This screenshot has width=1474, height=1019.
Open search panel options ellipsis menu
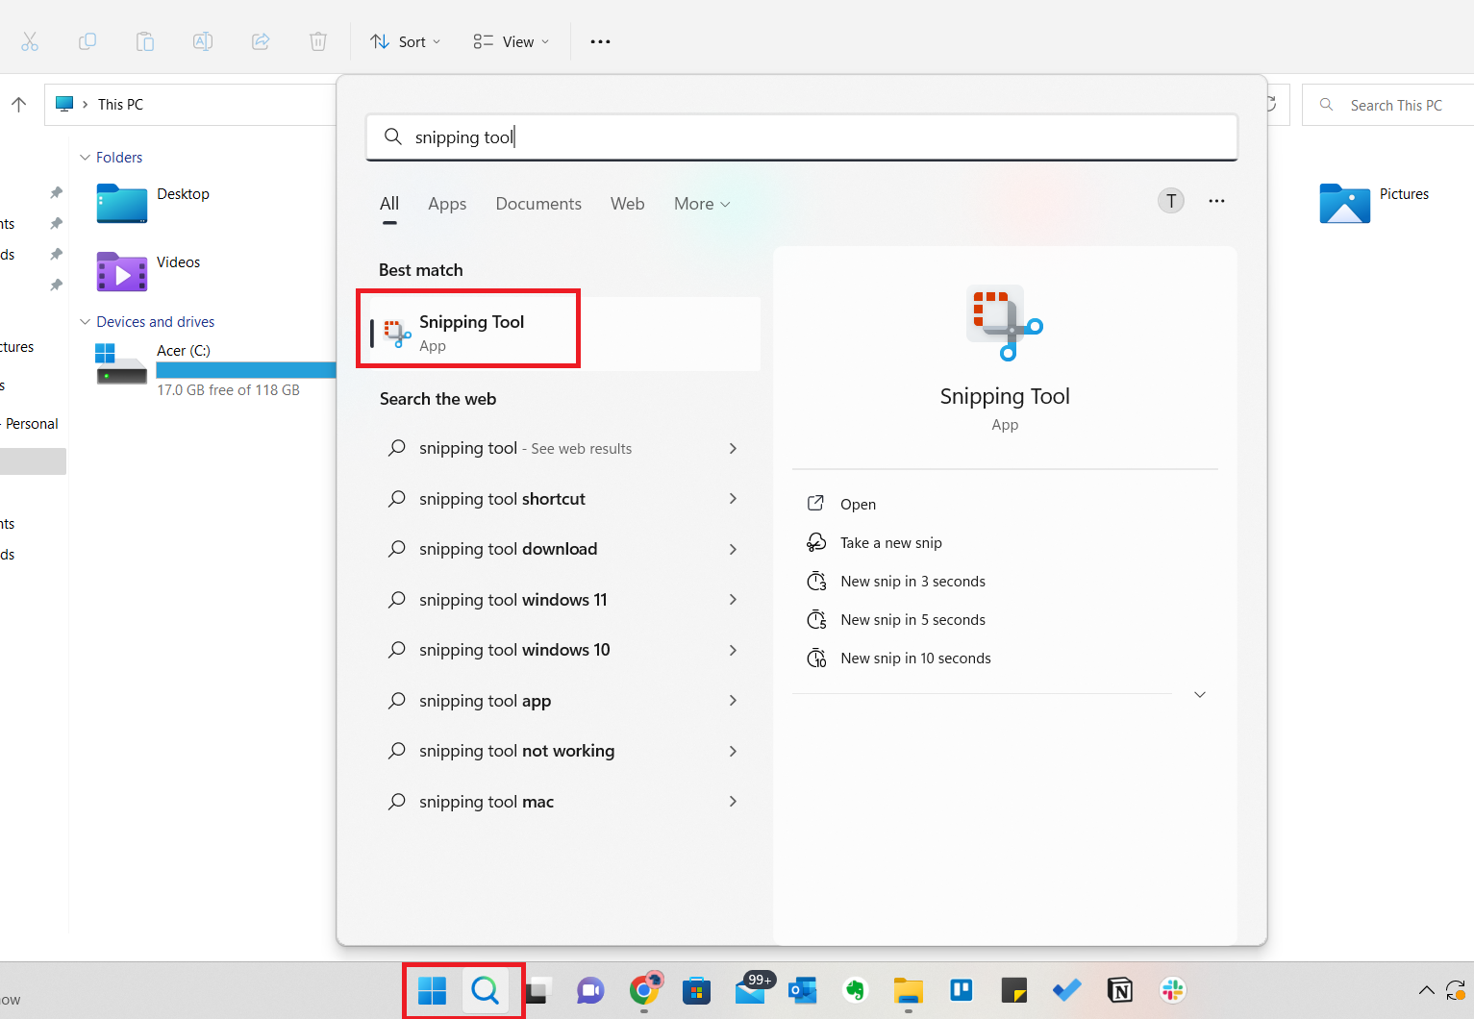(1217, 201)
